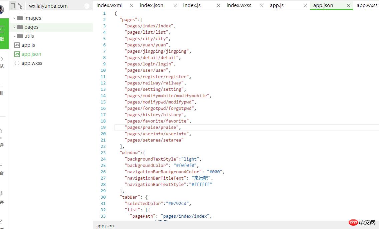The height and width of the screenshot is (229, 379).
Task: Open app.wxss from the file tree
Action: click(x=32, y=63)
